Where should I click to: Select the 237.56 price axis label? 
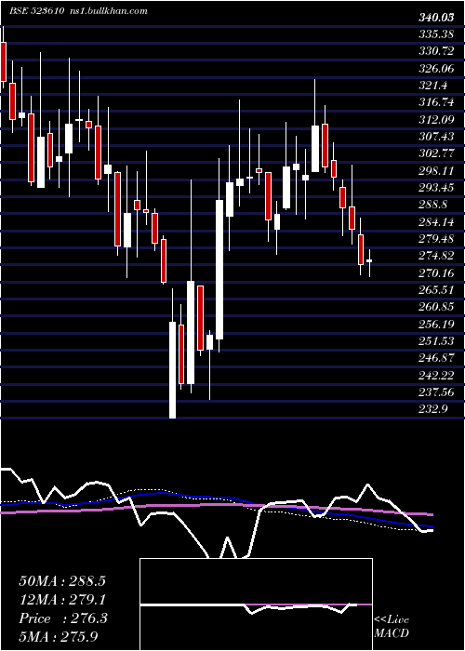coord(434,392)
